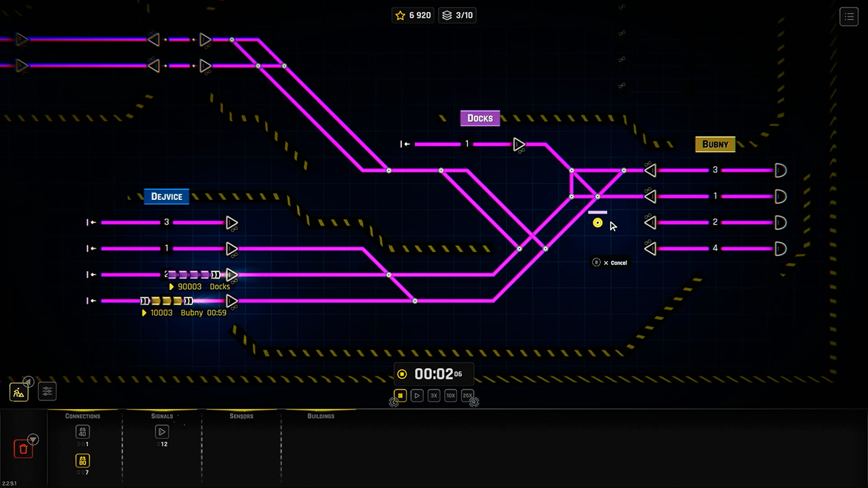868x488 pixels.
Task: Click top-row left-pointing signal
Action: (x=153, y=40)
